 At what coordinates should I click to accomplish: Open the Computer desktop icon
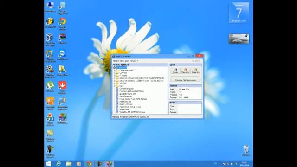pyautogui.click(x=50, y=7)
